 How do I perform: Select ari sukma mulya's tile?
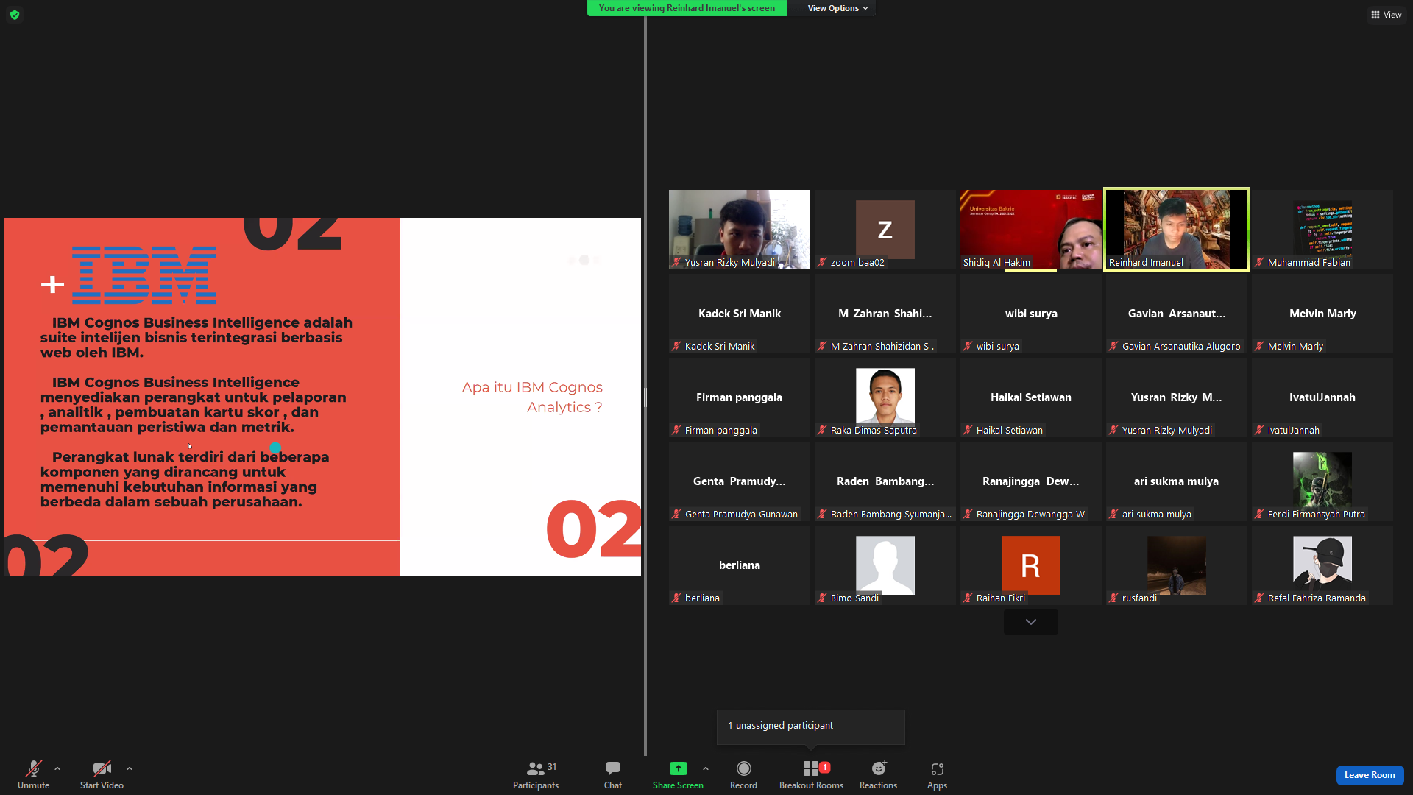[x=1176, y=481]
